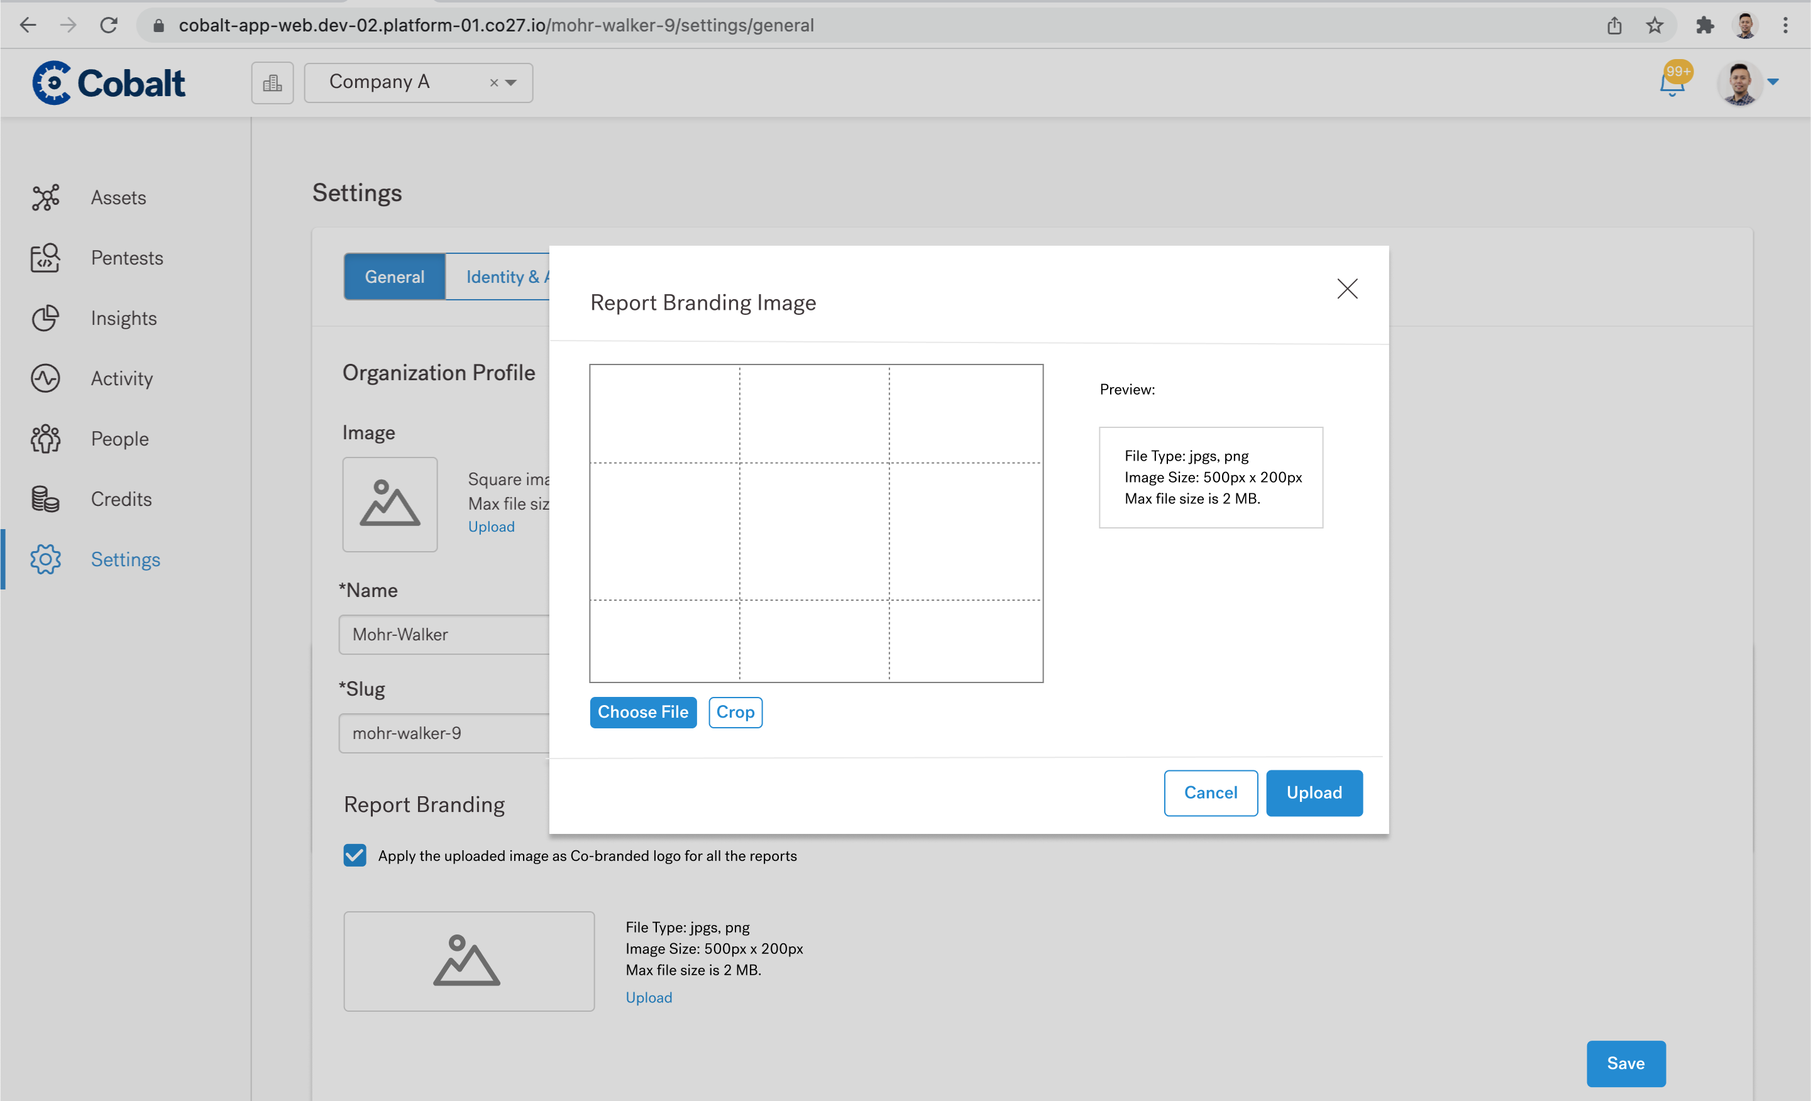The image size is (1811, 1101).
Task: Clear the Company A selection
Action: click(494, 83)
